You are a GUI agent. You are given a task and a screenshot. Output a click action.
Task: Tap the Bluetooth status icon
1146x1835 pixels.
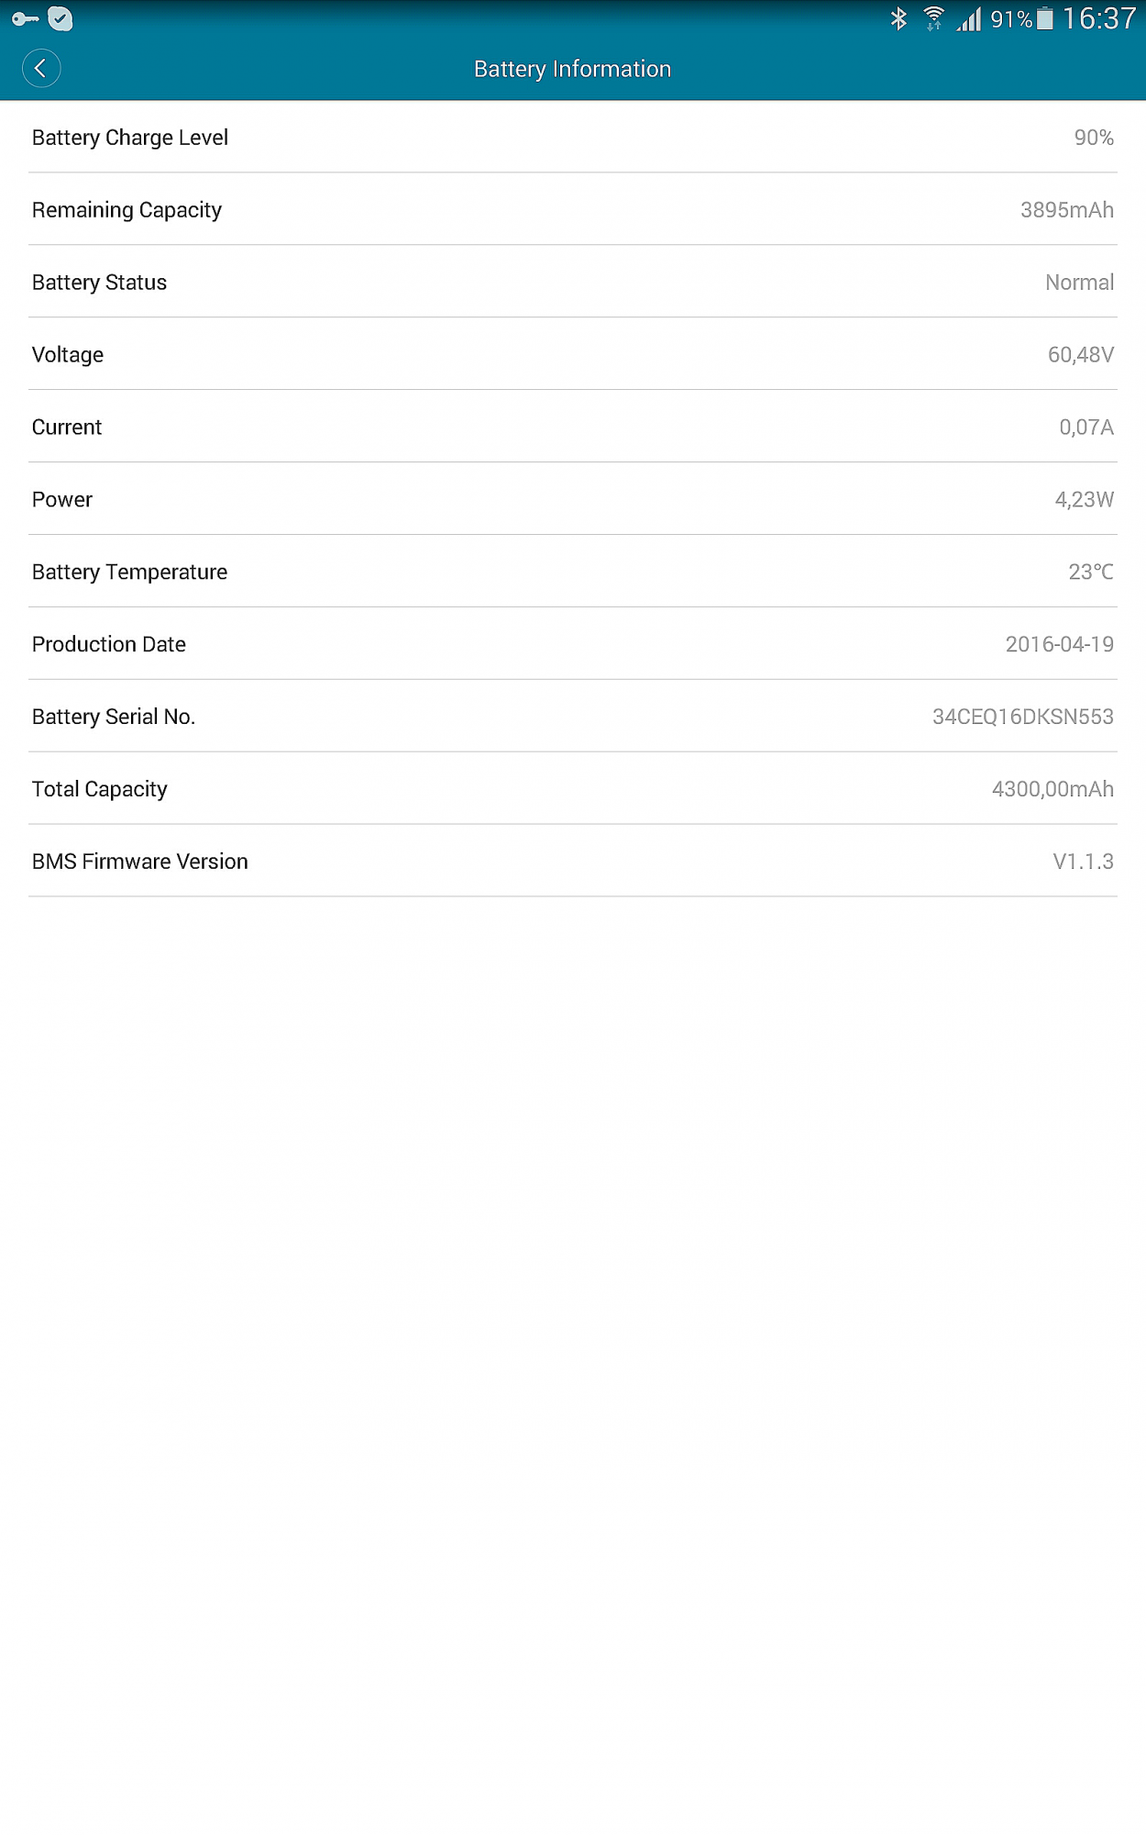point(898,18)
